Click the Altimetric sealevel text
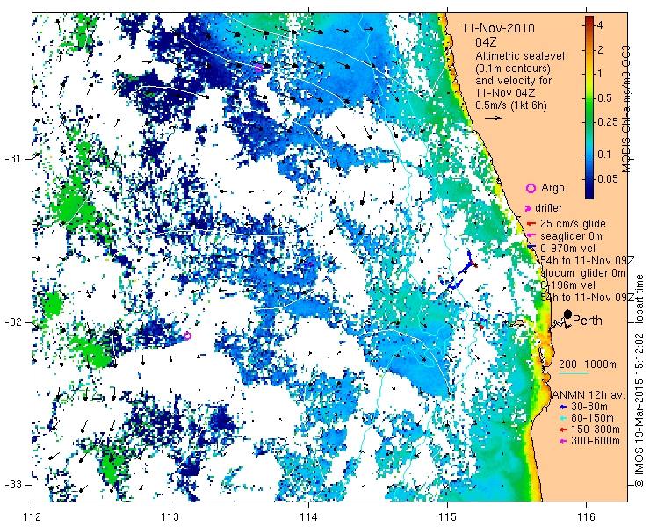 (x=520, y=56)
